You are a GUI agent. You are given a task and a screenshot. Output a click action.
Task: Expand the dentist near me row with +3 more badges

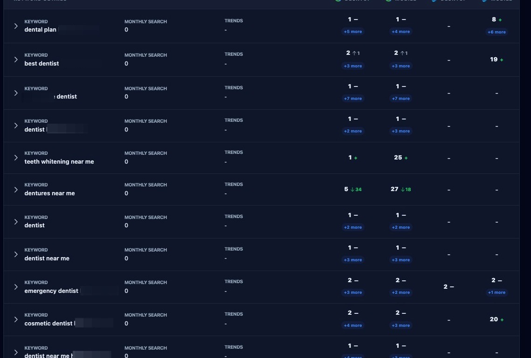click(16, 254)
